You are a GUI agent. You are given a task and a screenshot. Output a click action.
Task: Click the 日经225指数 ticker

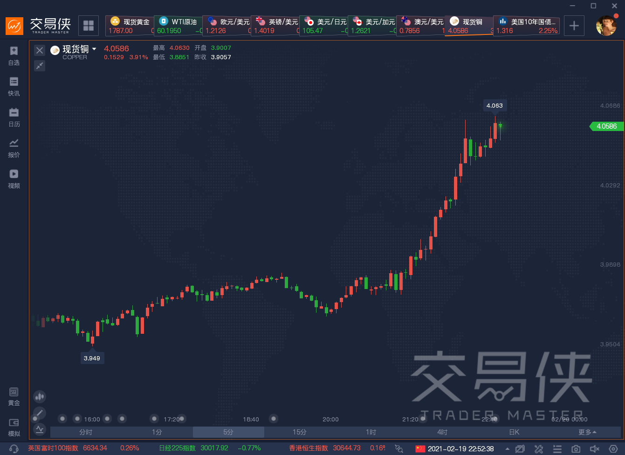pyautogui.click(x=178, y=448)
